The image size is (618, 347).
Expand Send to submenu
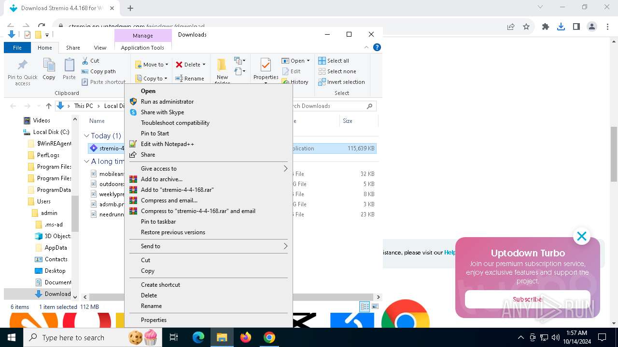tap(208, 246)
